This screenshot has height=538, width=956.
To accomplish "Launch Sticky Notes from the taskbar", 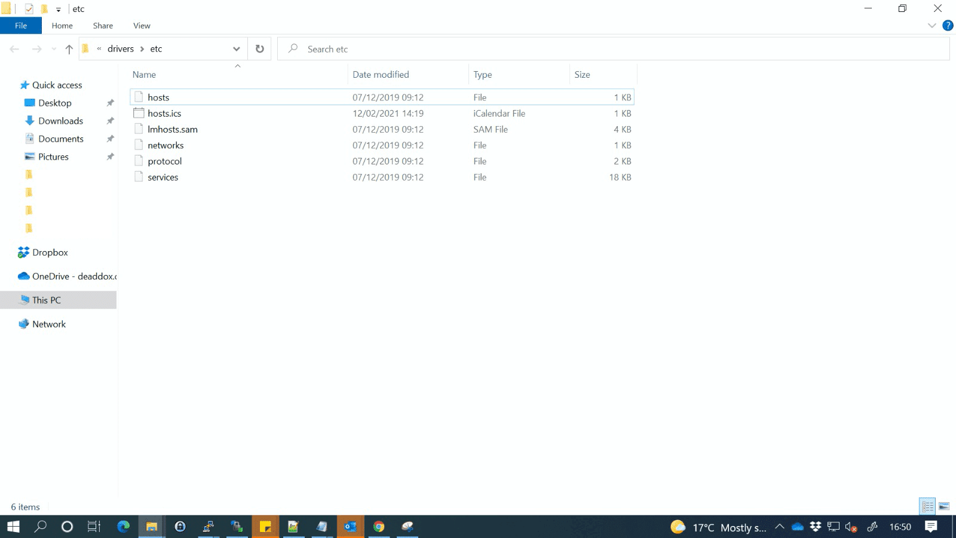I will click(x=265, y=527).
